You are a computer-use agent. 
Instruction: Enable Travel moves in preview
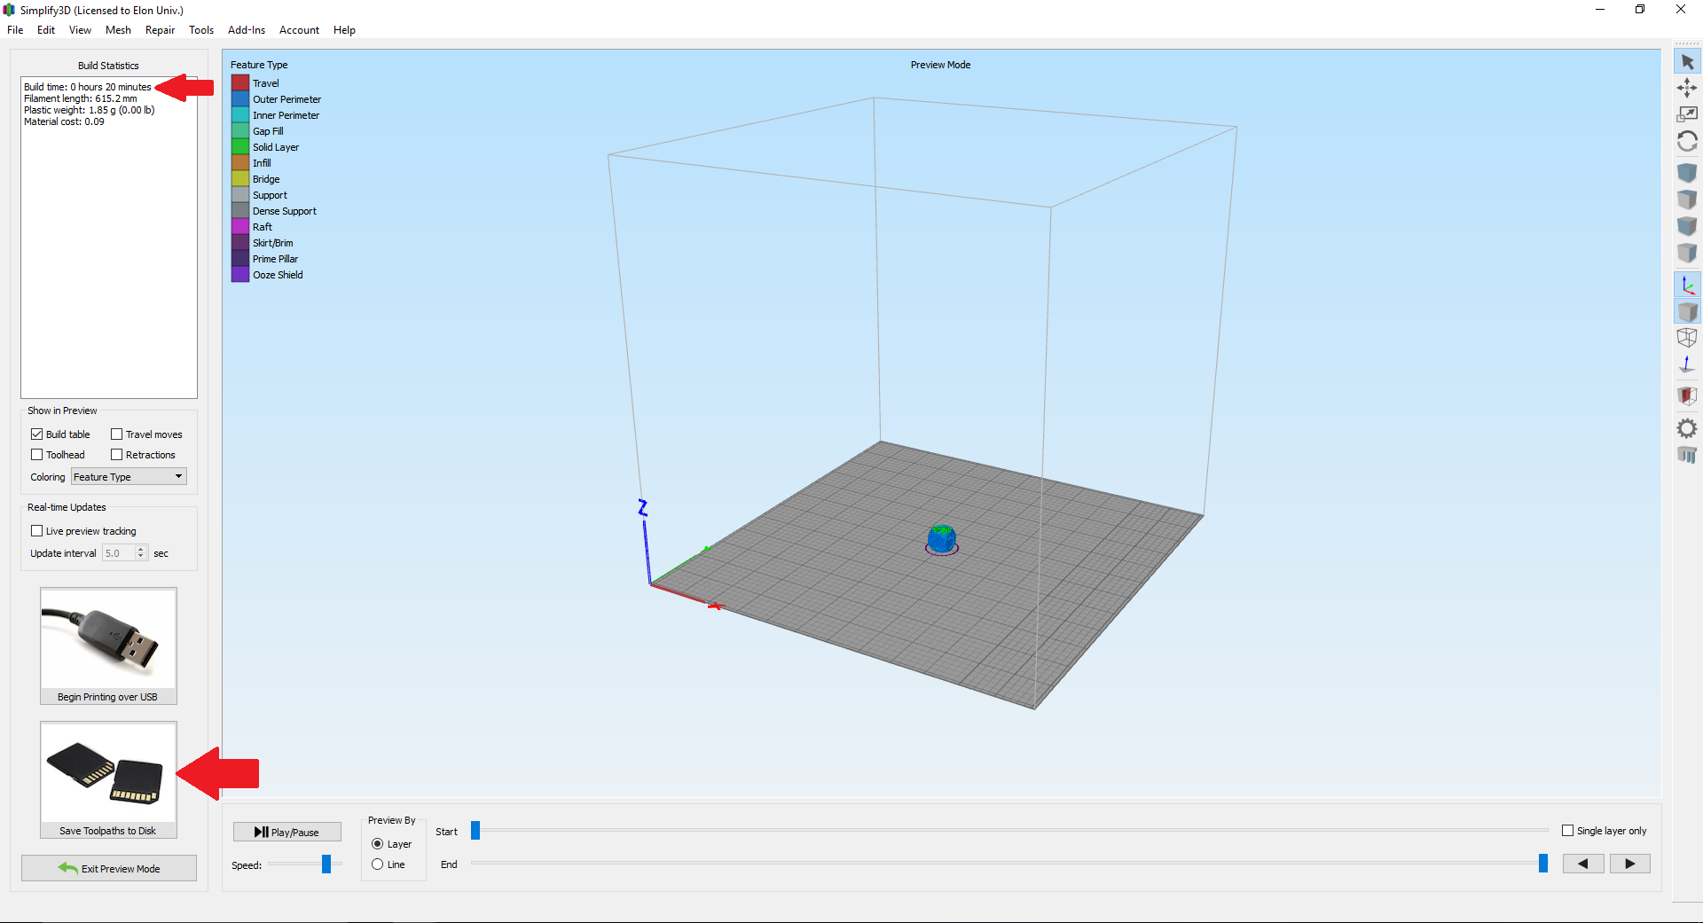click(116, 434)
